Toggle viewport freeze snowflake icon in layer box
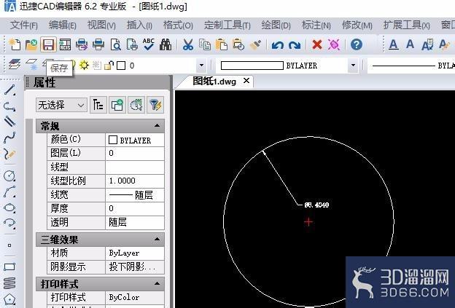 pos(97,66)
